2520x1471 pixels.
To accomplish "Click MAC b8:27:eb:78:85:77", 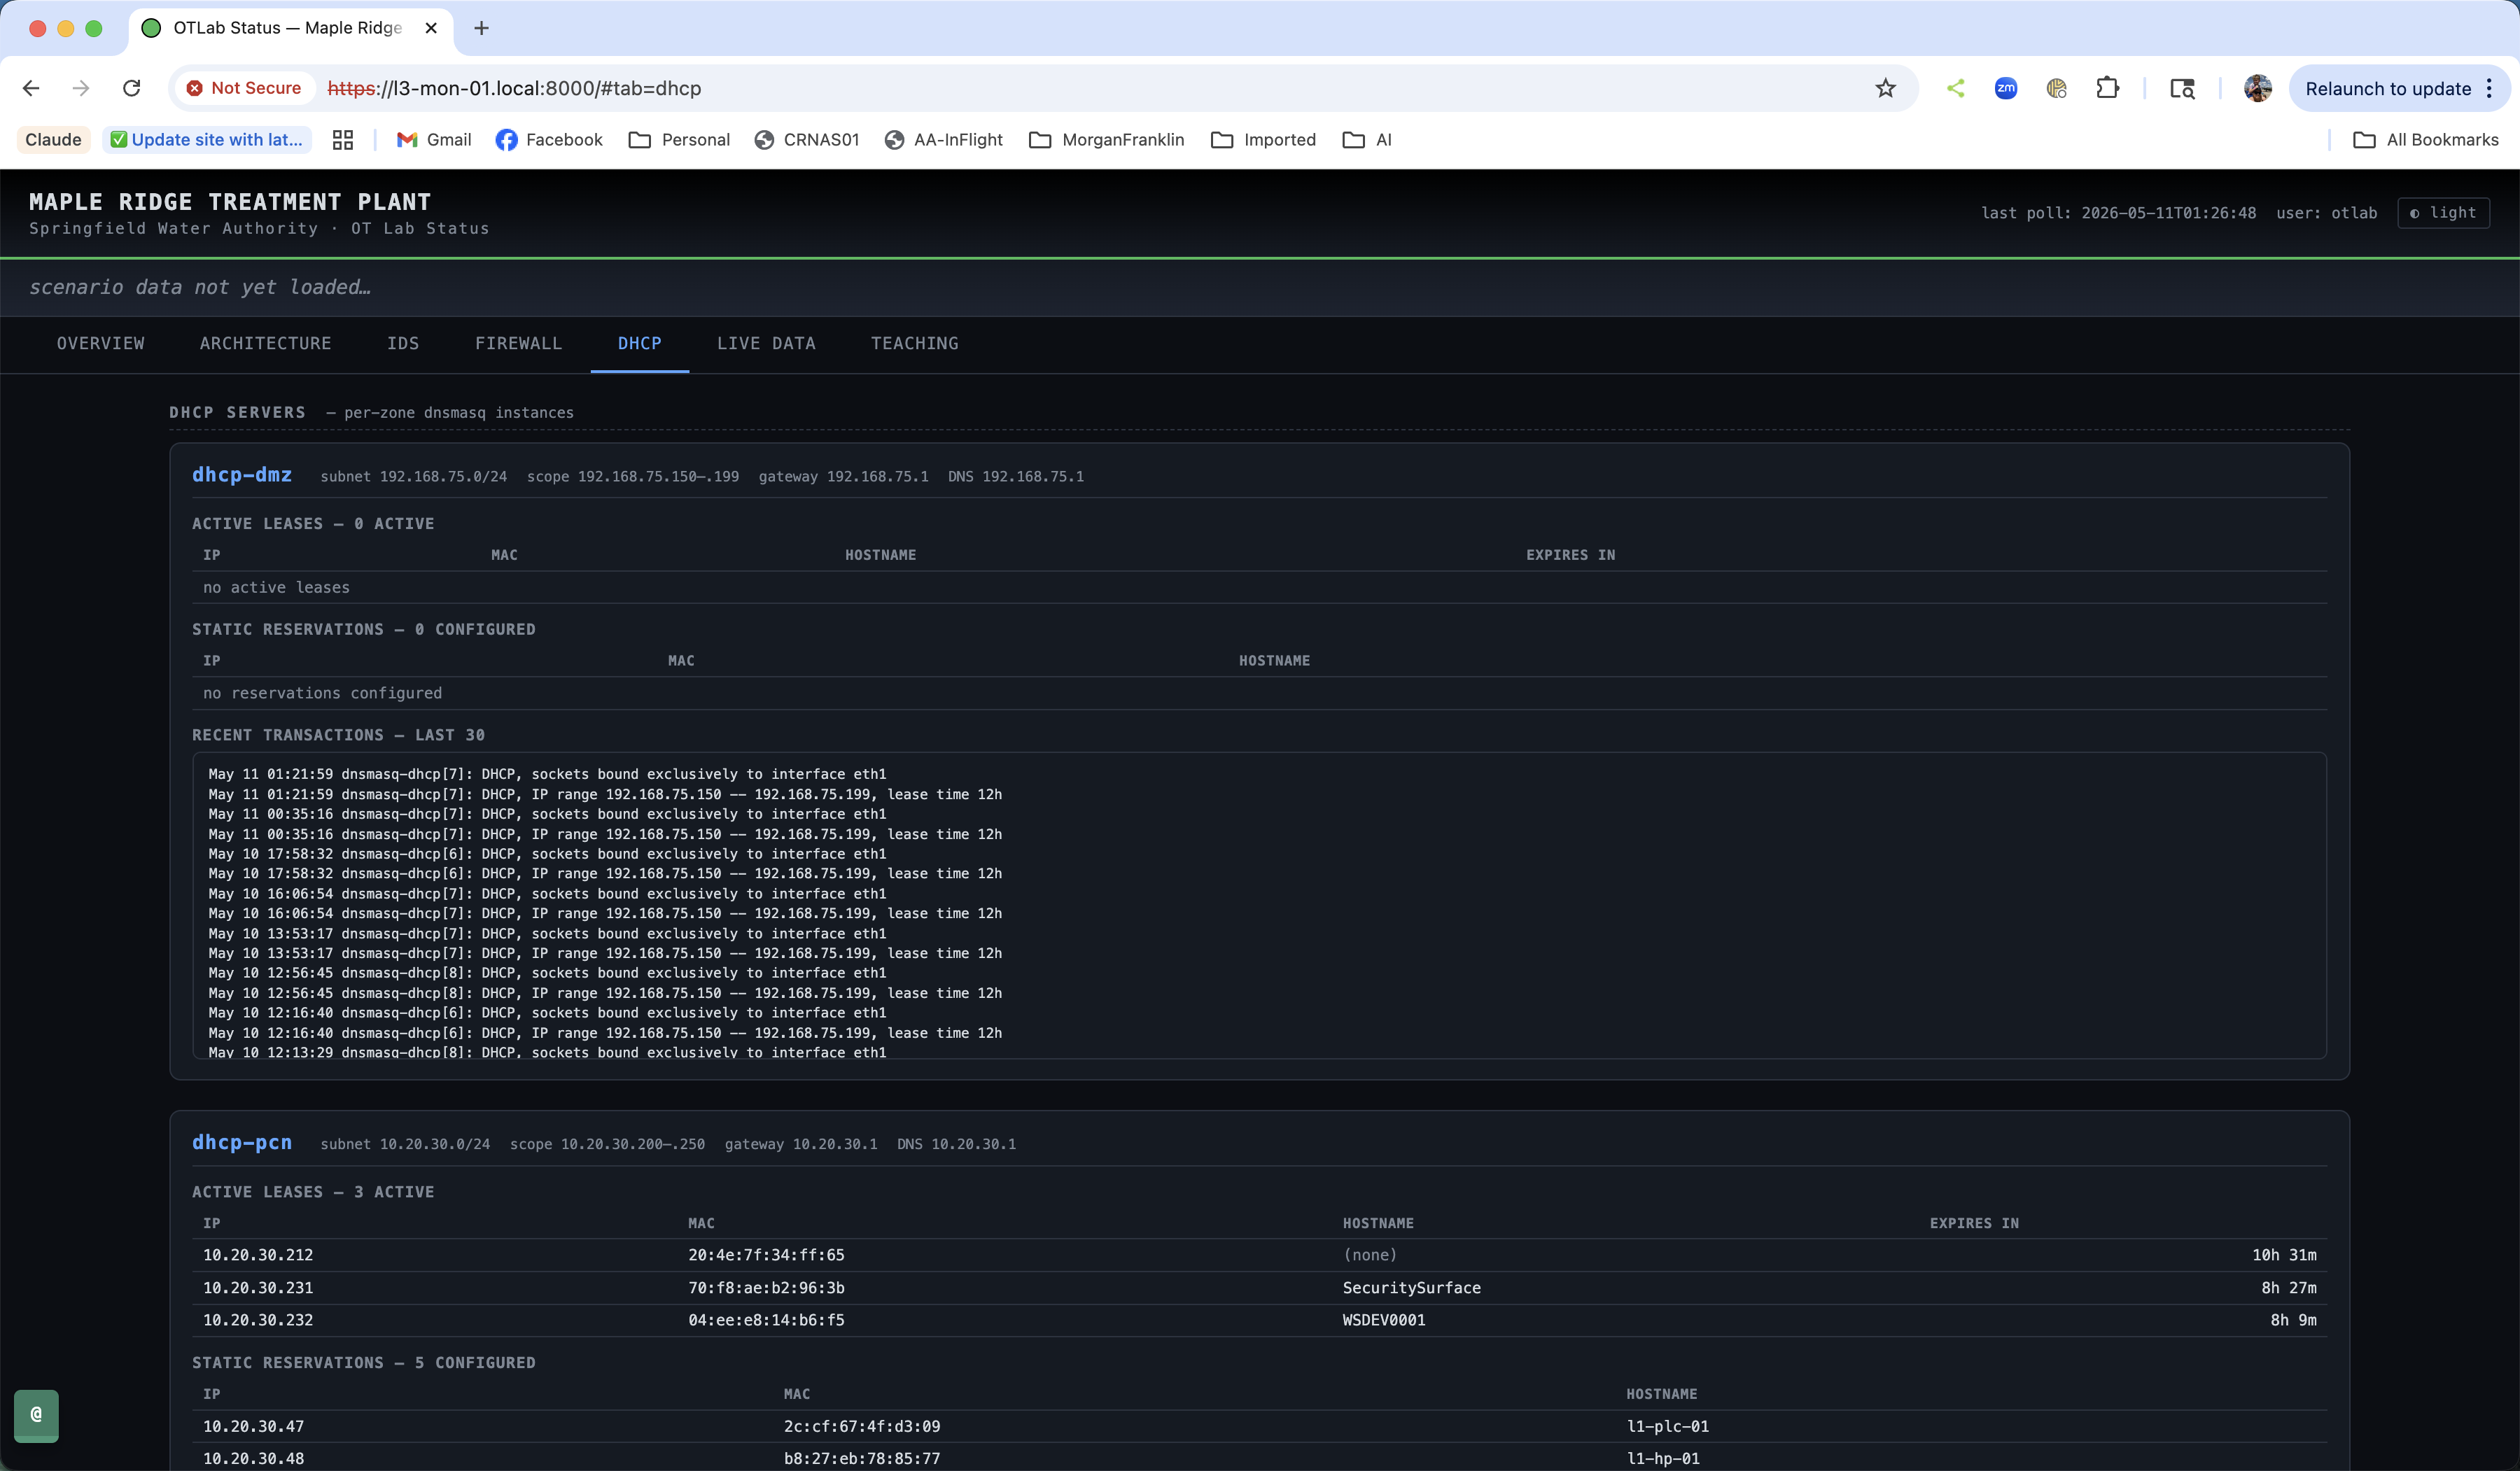I will 862,1458.
